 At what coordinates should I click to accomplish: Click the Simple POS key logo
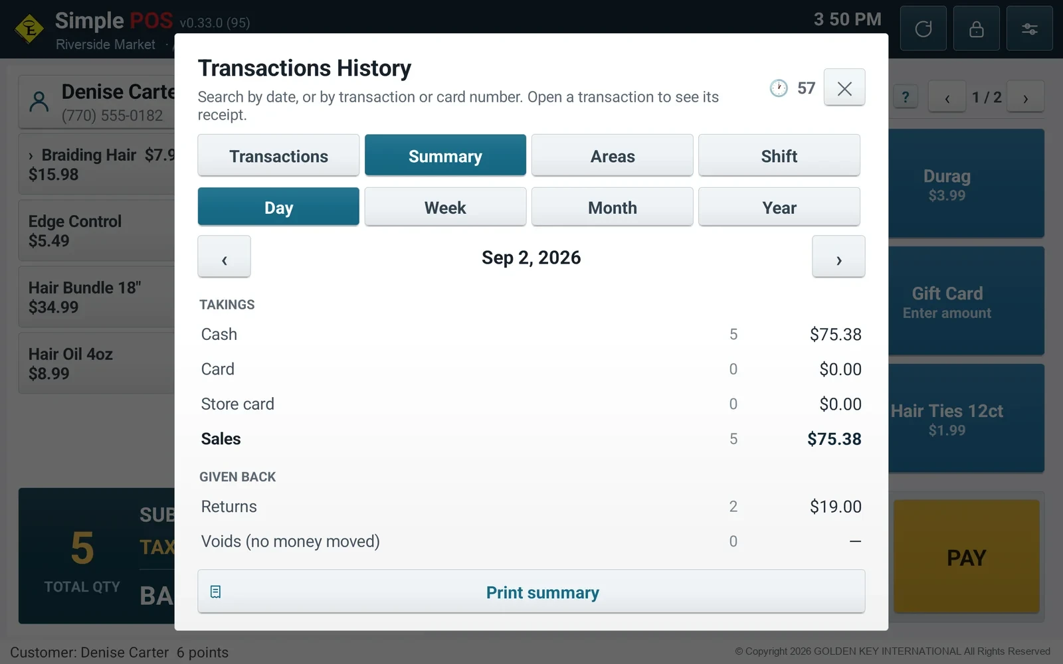point(29,29)
